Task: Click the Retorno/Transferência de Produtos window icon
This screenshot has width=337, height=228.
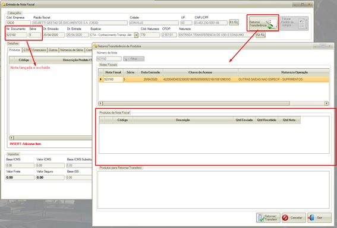Action: [95, 46]
